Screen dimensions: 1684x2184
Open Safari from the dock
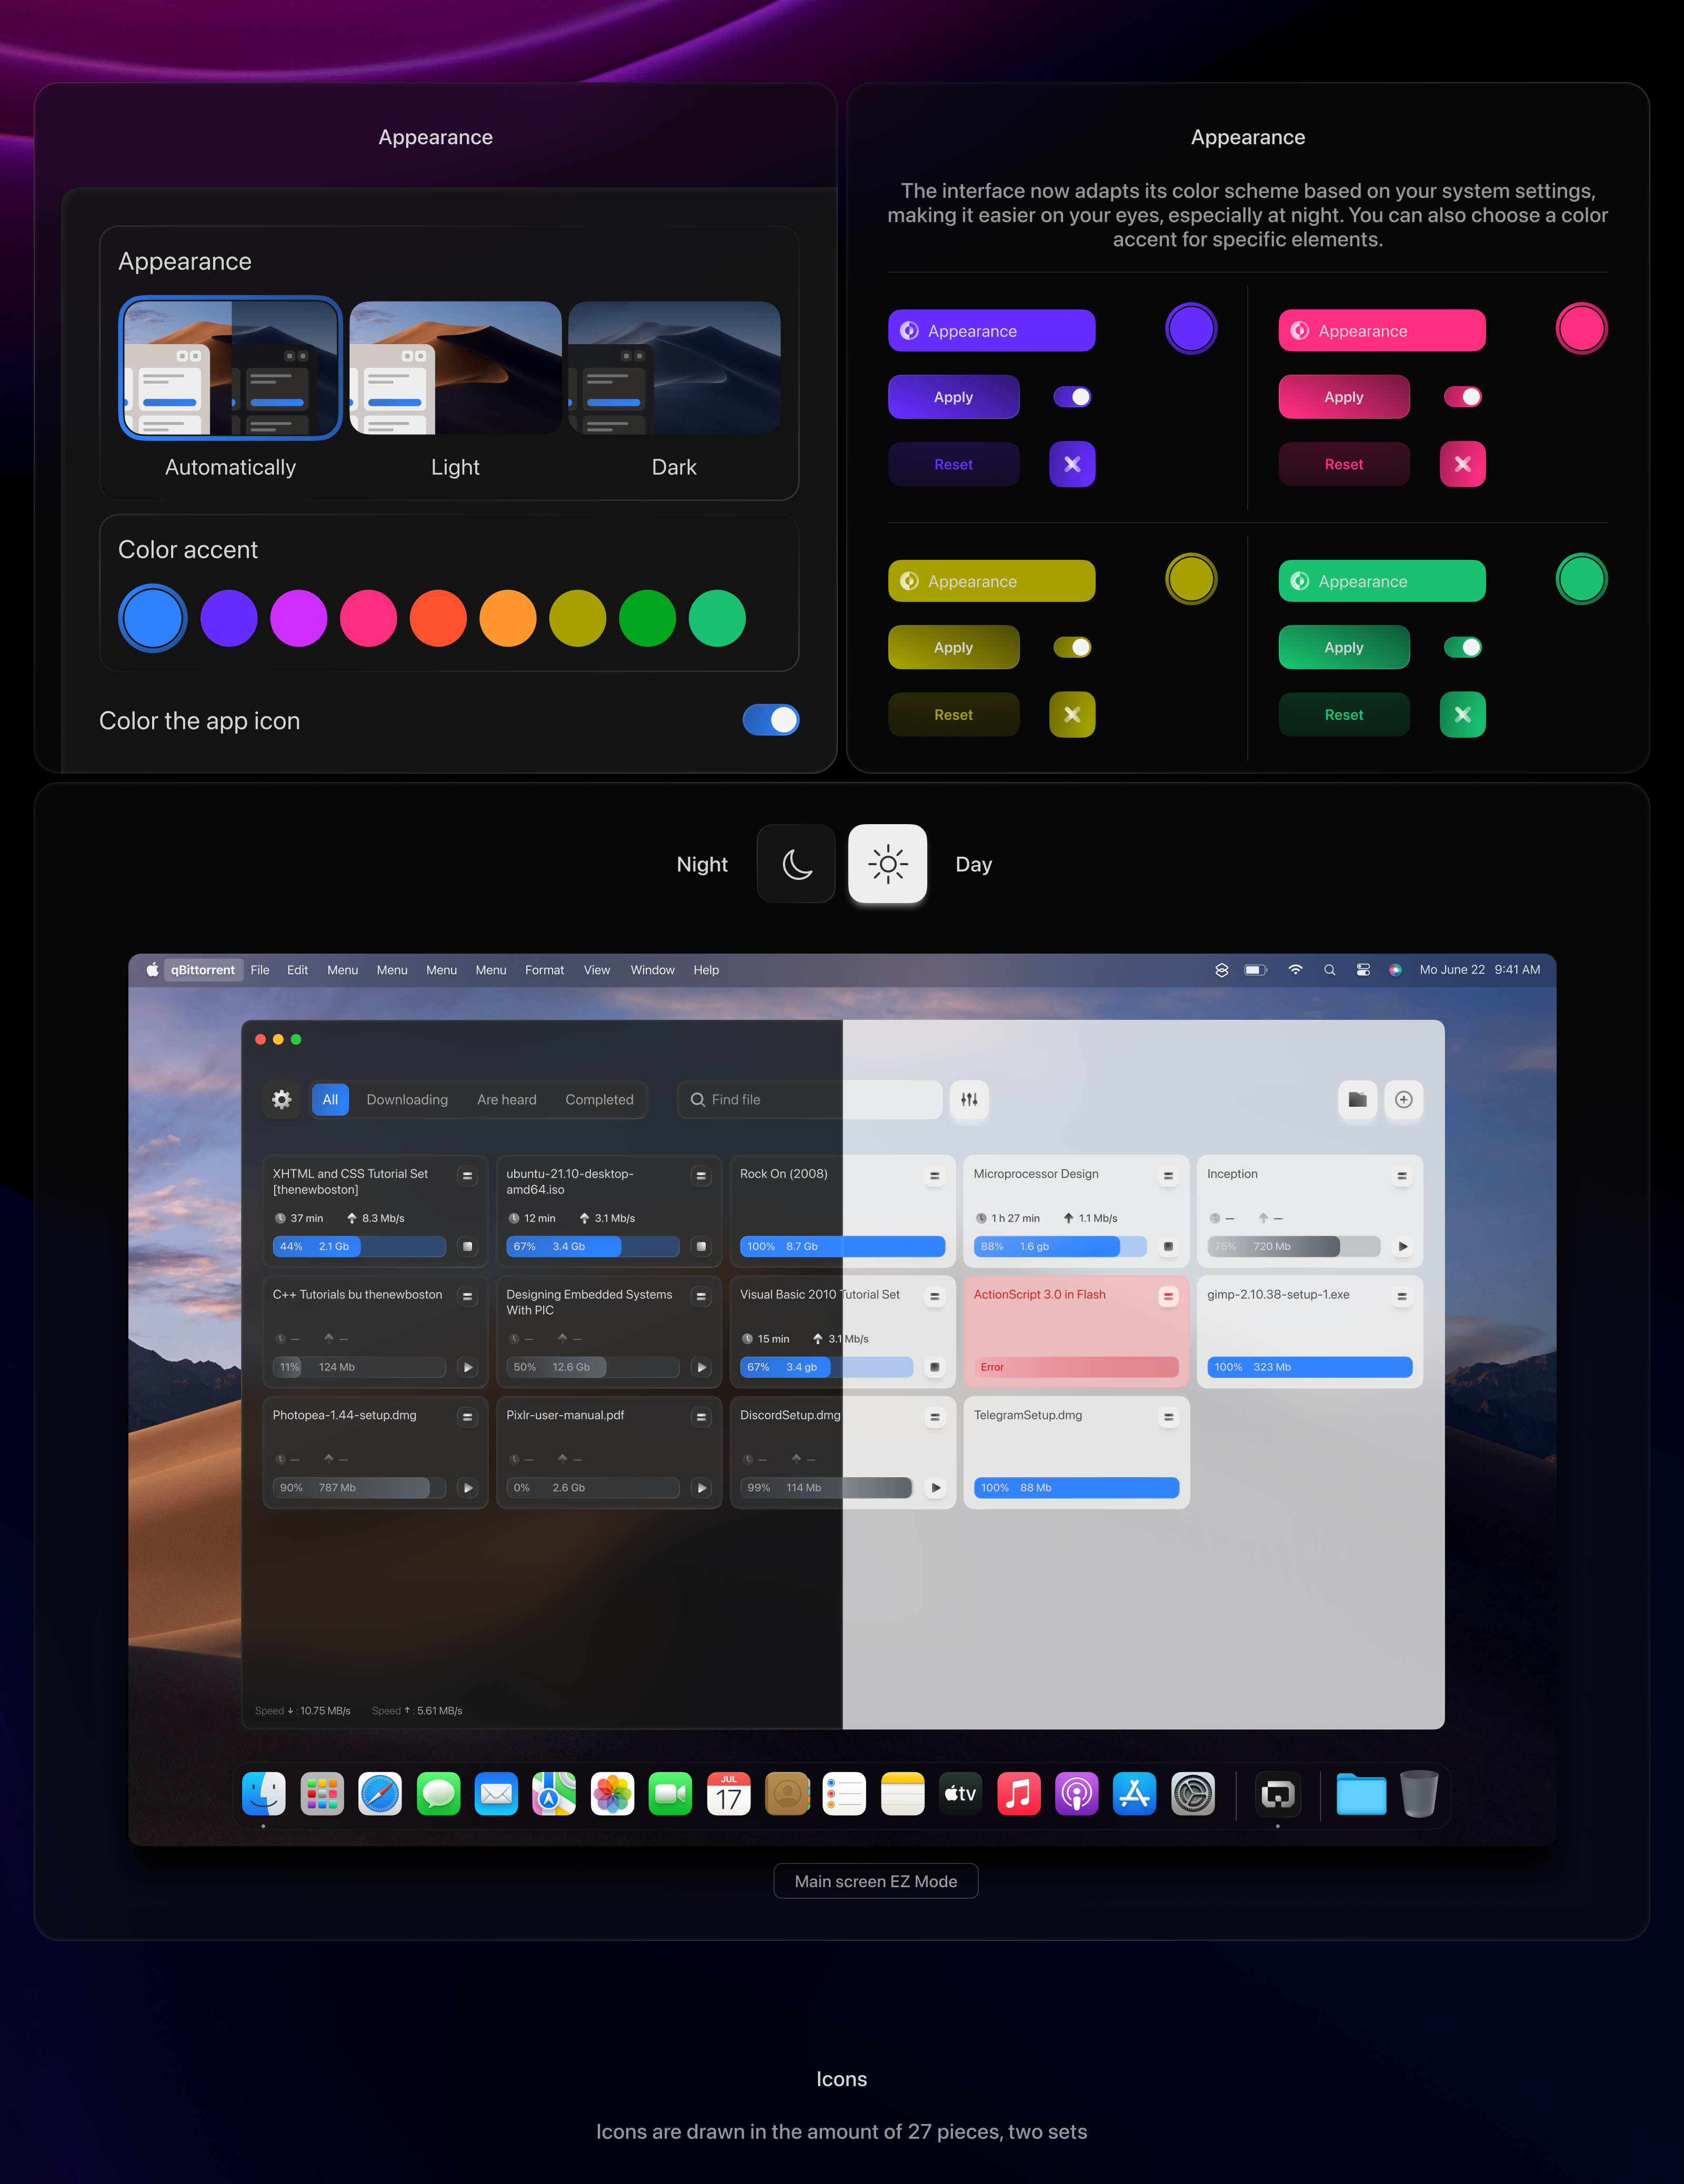(x=380, y=1795)
